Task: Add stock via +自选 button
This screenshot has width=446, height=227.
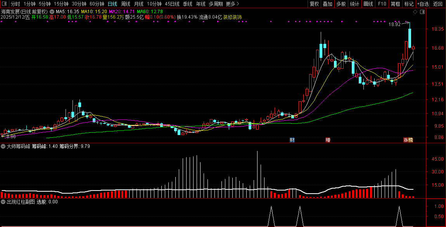Action: pyautogui.click(x=423, y=4)
